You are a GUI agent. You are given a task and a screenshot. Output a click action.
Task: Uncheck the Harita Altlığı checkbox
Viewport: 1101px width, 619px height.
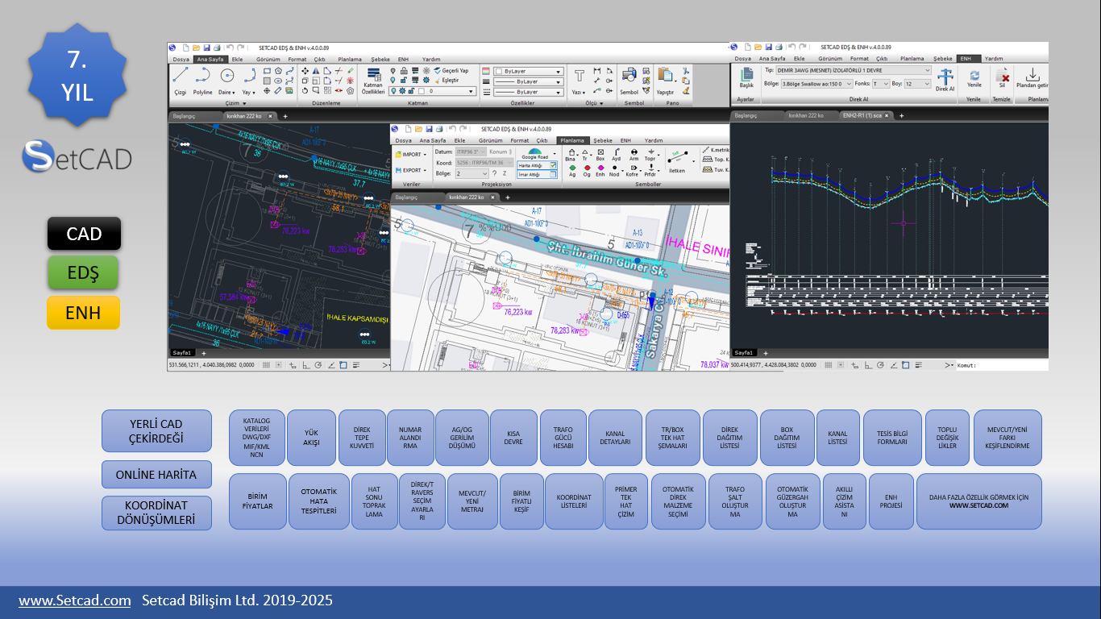553,165
